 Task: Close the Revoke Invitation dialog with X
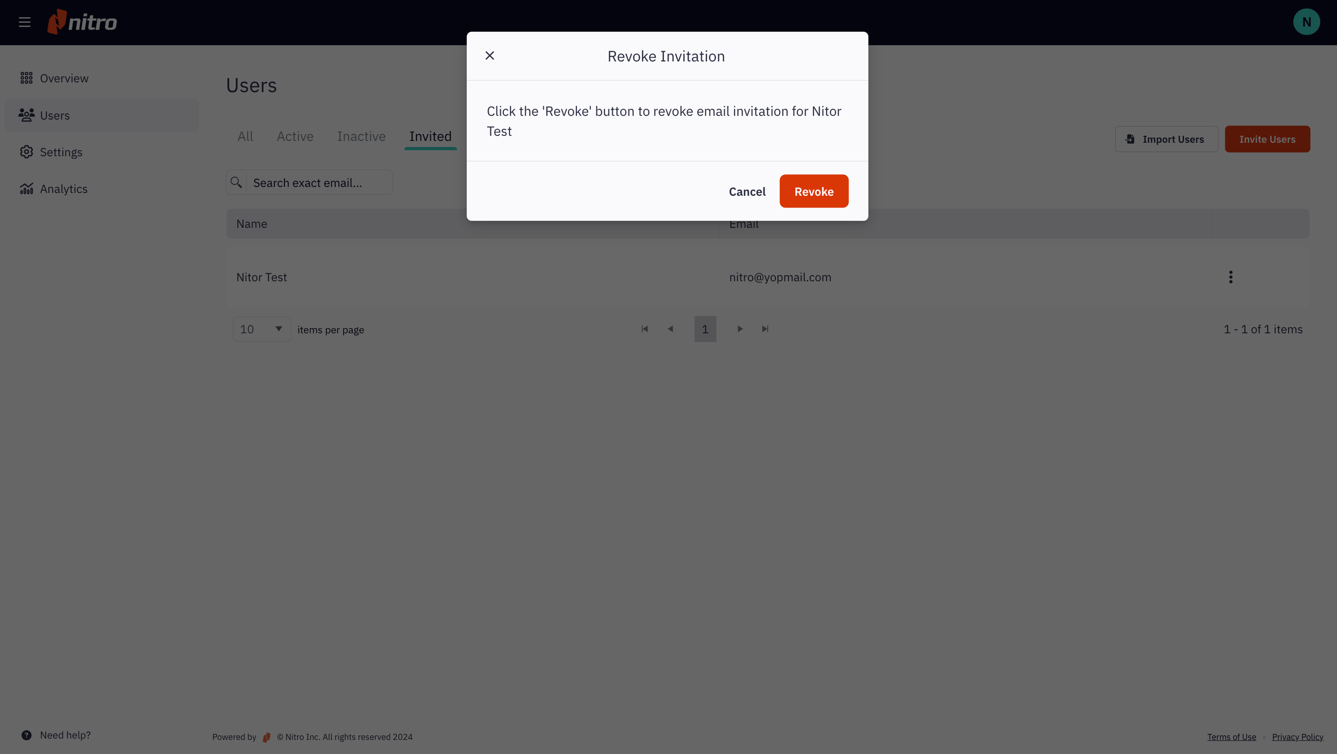[x=489, y=56]
